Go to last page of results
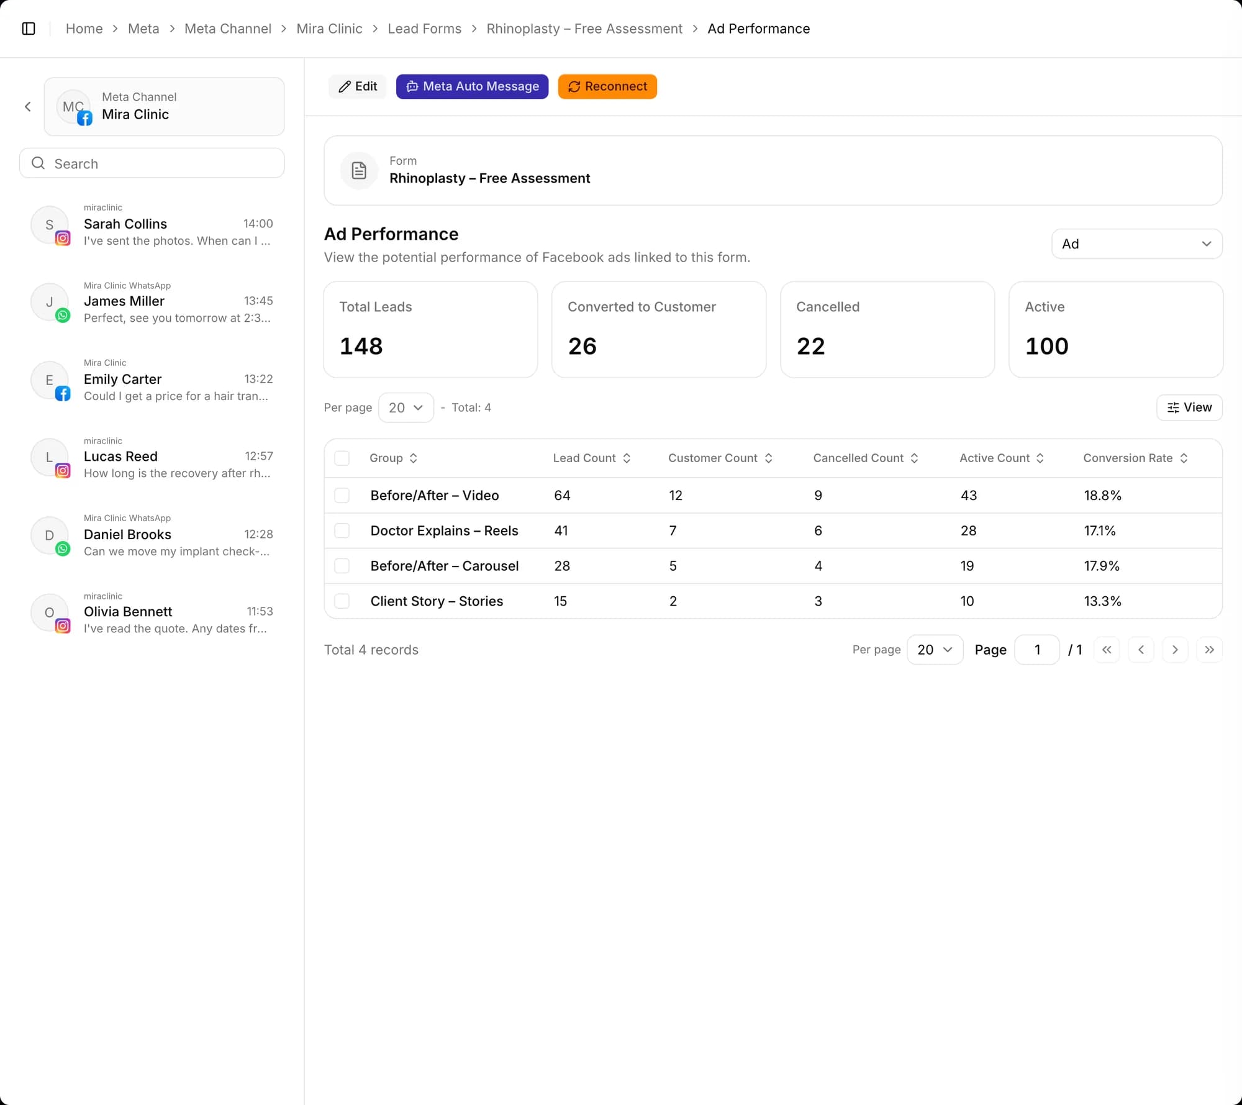This screenshot has height=1105, width=1242. (1209, 650)
